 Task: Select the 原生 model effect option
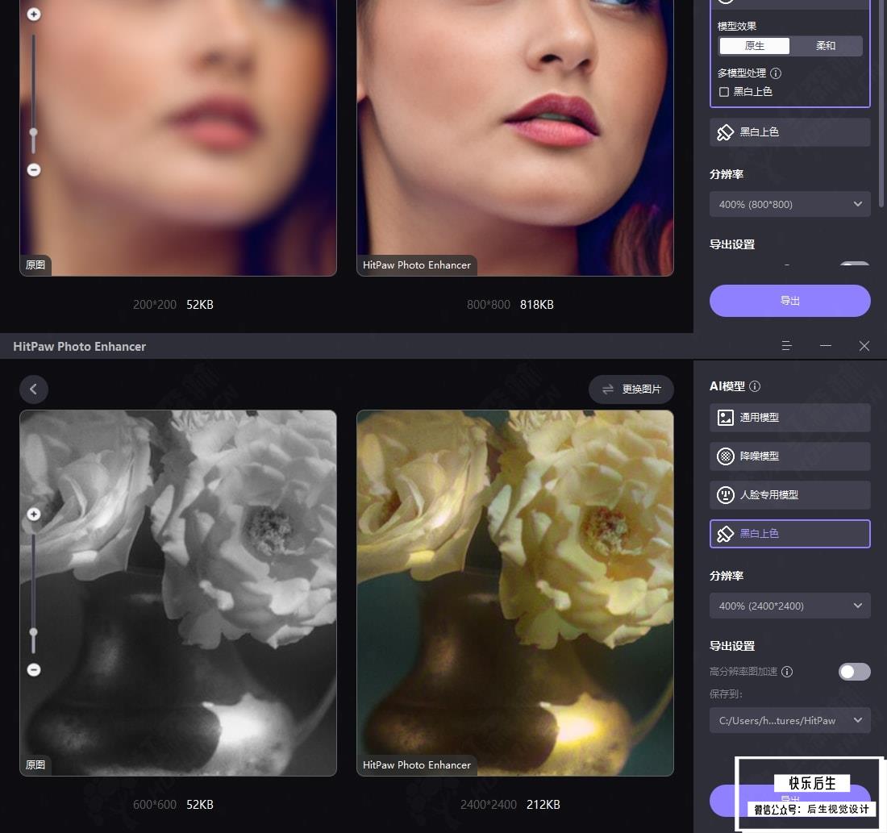754,46
